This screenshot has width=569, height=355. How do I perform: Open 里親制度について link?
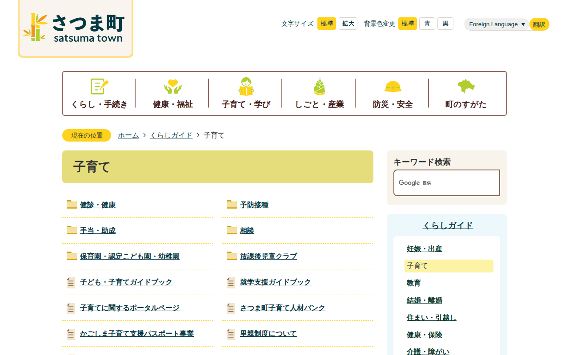(268, 334)
